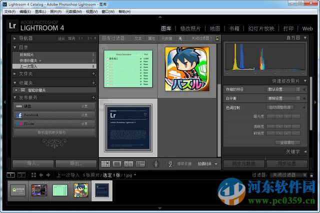This screenshot has height=213, width=320.
Task: Open 关闭过滤器 dropdown in filter bar
Action: [201, 38]
